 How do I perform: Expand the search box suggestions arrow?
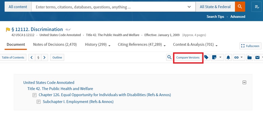[189, 7]
